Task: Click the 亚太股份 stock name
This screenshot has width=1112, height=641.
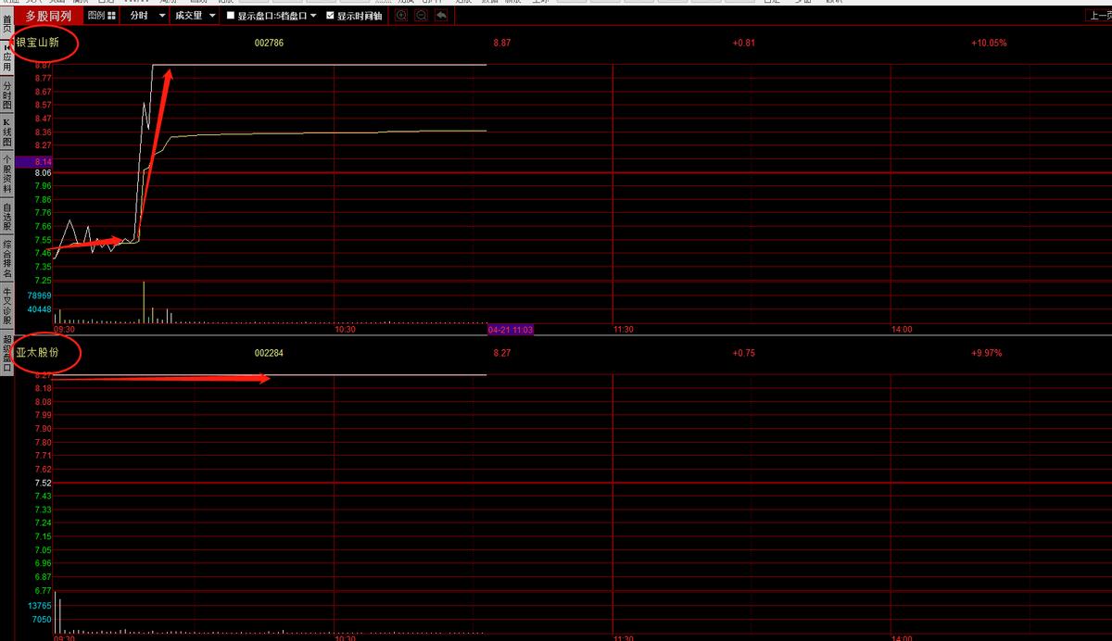Action: pyautogui.click(x=36, y=353)
